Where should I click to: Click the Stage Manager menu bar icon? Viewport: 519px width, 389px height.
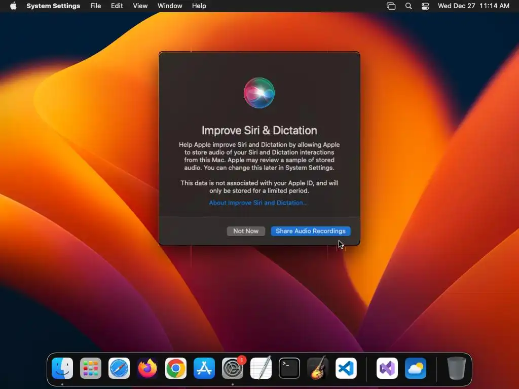[391, 6]
